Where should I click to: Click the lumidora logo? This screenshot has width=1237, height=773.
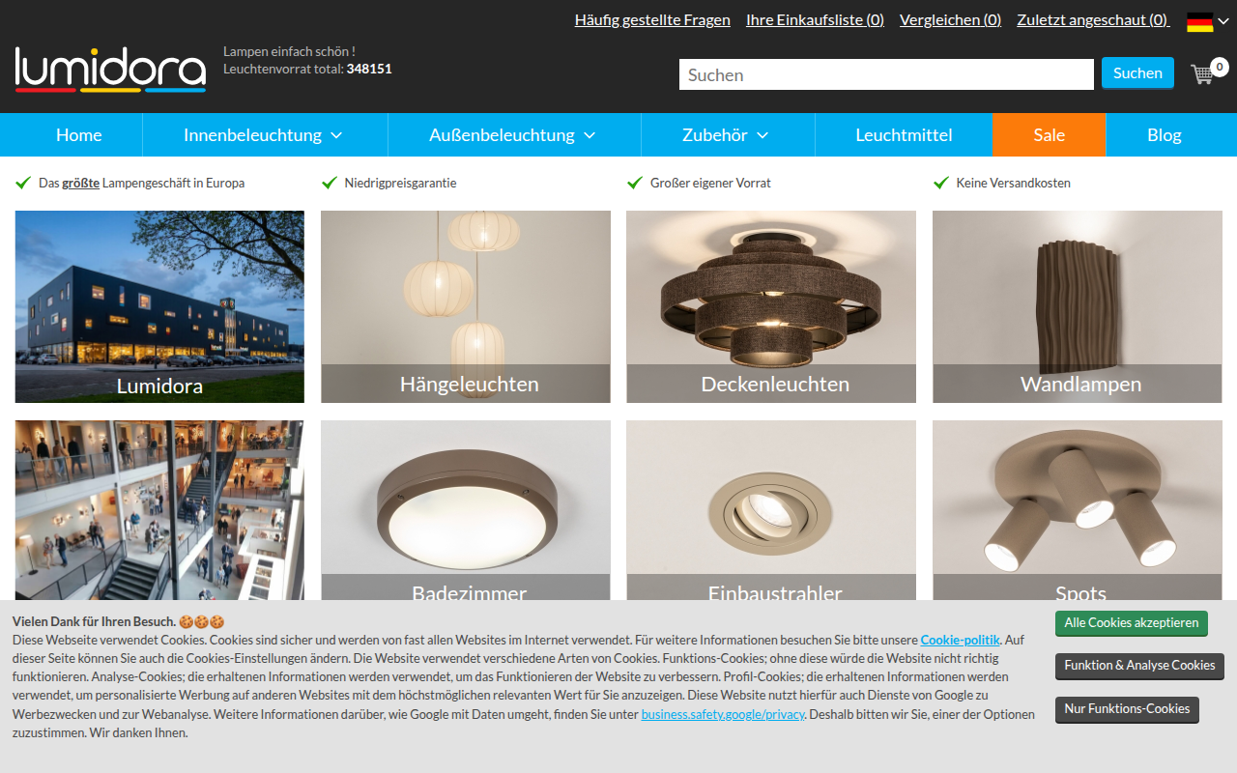(110, 70)
